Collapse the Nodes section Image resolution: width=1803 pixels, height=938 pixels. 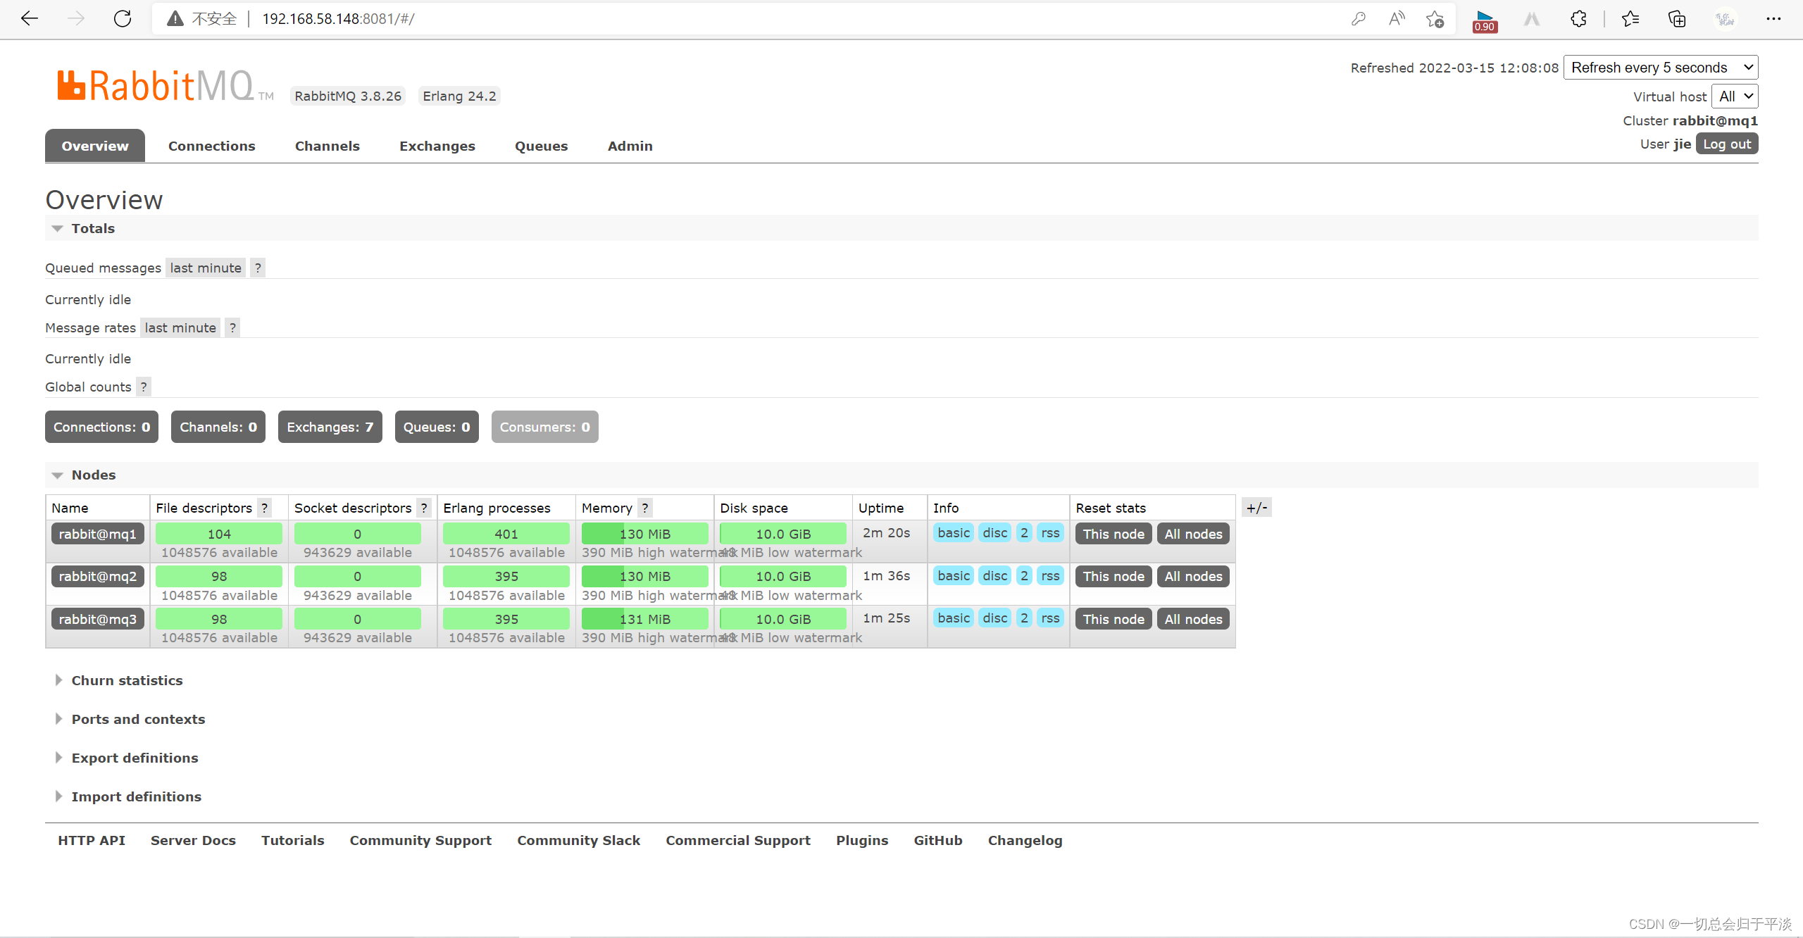93,475
